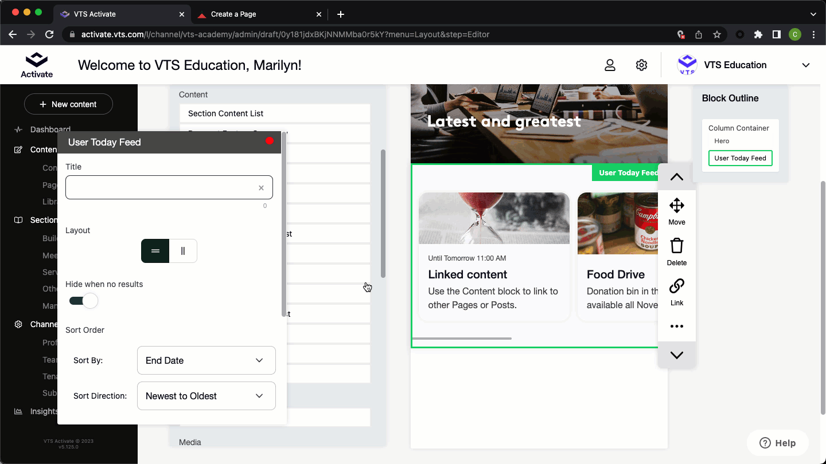Click the Sections book icon in sidebar
Image resolution: width=826 pixels, height=464 pixels.
18,220
